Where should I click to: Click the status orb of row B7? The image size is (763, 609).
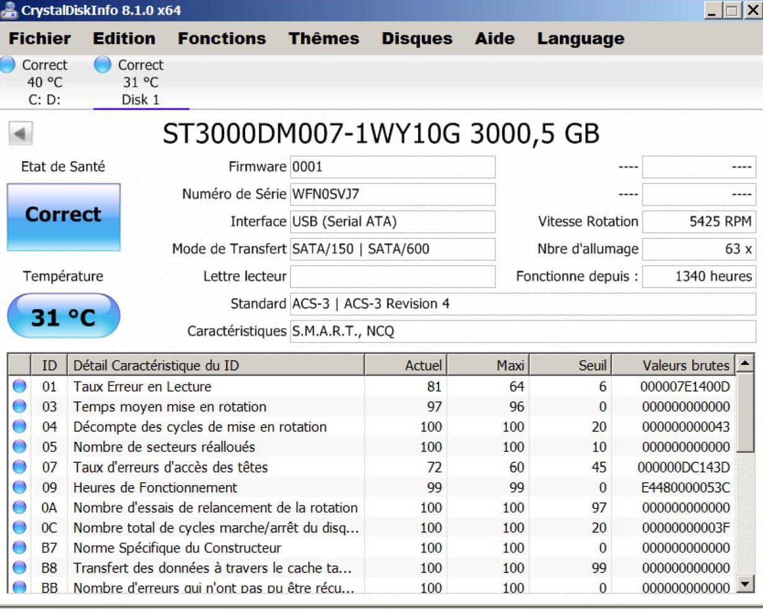tap(20, 548)
